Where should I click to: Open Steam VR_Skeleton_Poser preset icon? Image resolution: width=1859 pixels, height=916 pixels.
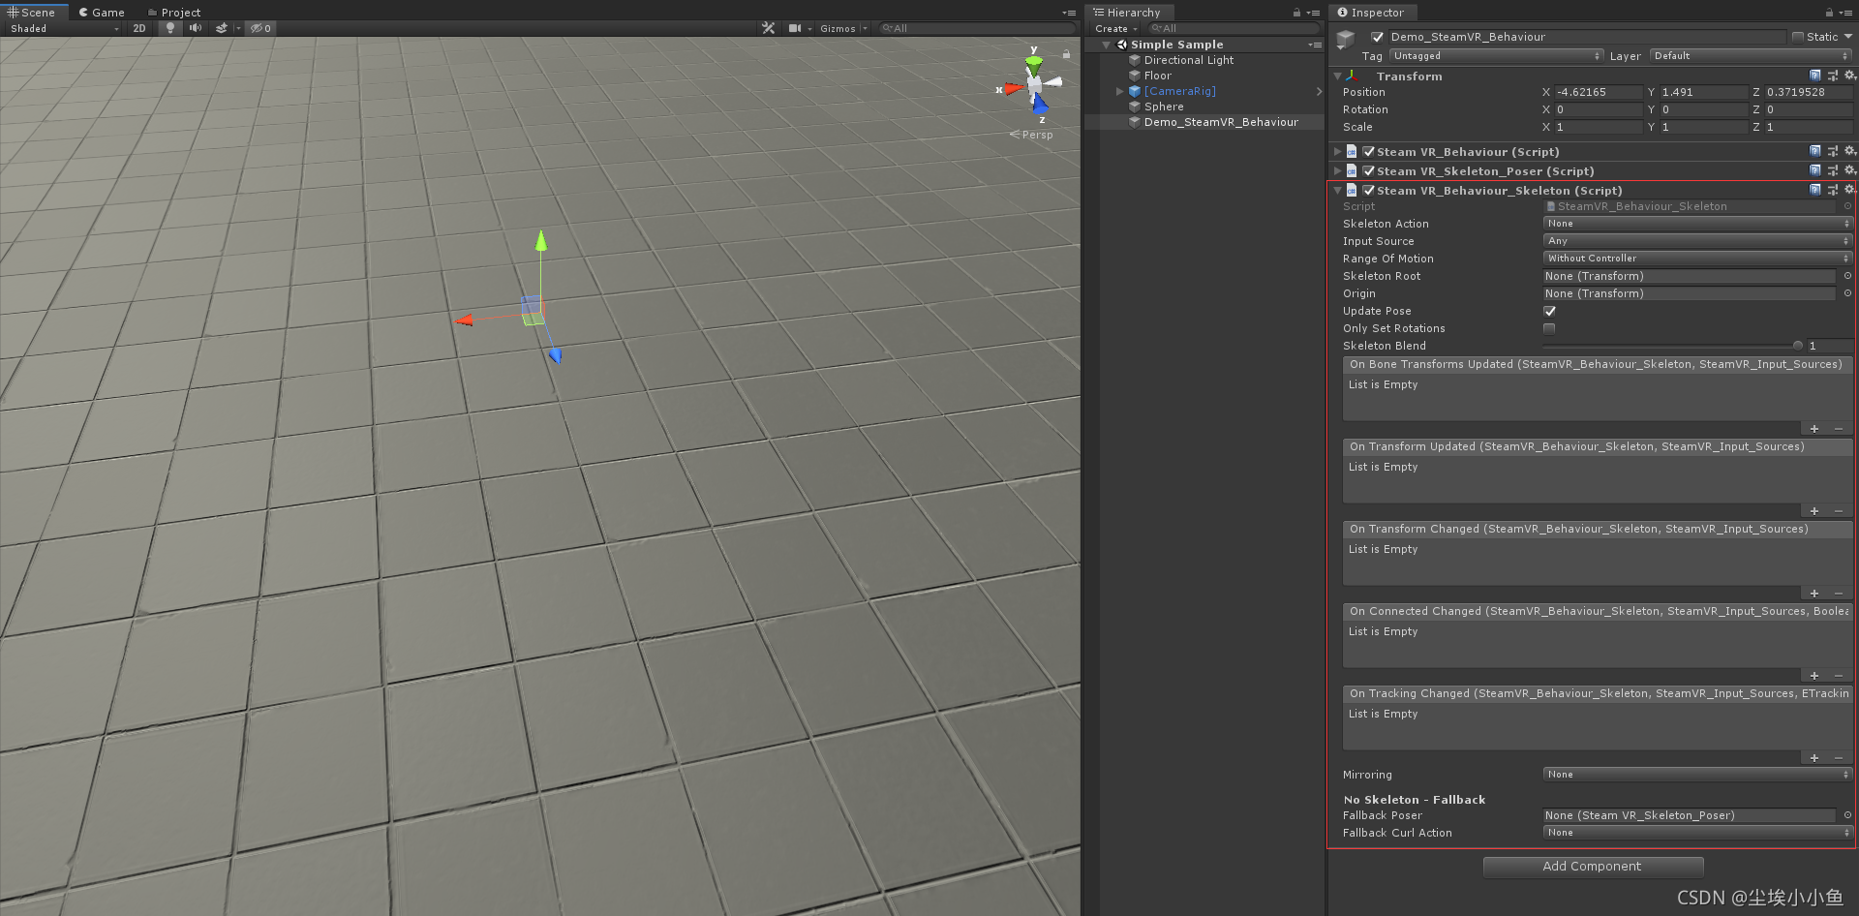(x=1832, y=170)
